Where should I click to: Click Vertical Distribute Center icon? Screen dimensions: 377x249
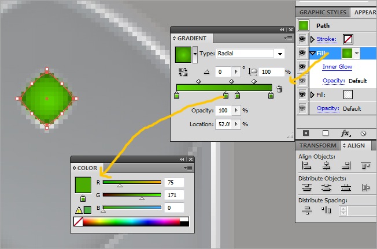(326, 187)
